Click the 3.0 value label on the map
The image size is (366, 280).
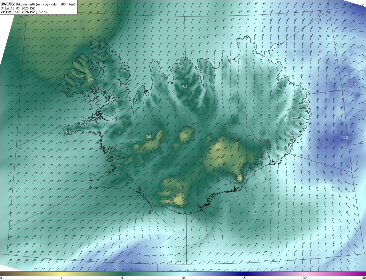click(148, 137)
